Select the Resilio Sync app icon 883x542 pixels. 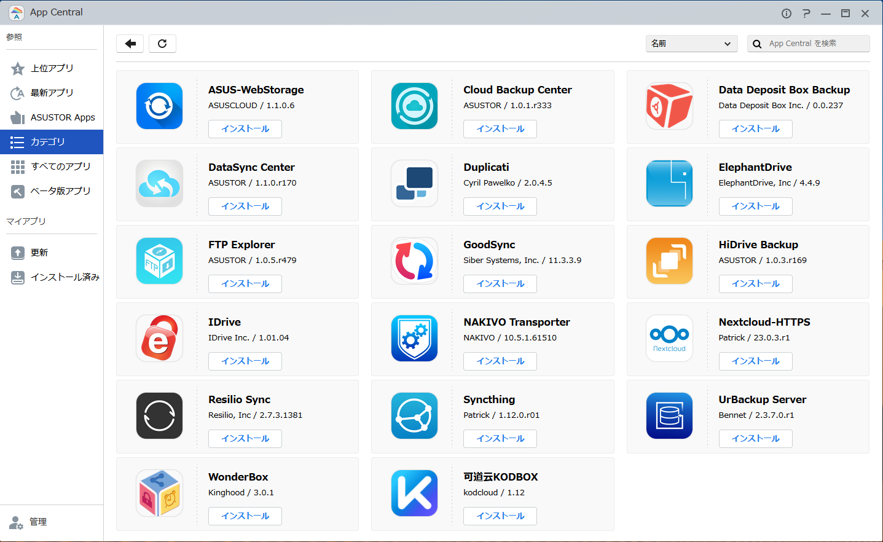click(159, 416)
